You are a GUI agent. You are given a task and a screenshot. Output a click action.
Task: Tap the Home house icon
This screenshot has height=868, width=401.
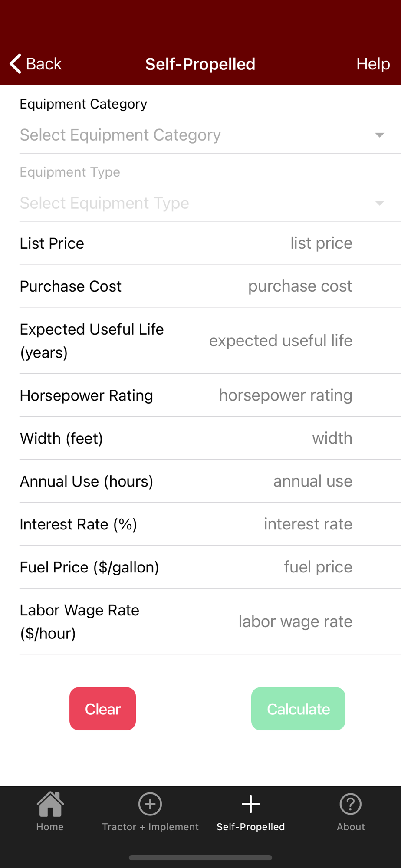(50, 804)
